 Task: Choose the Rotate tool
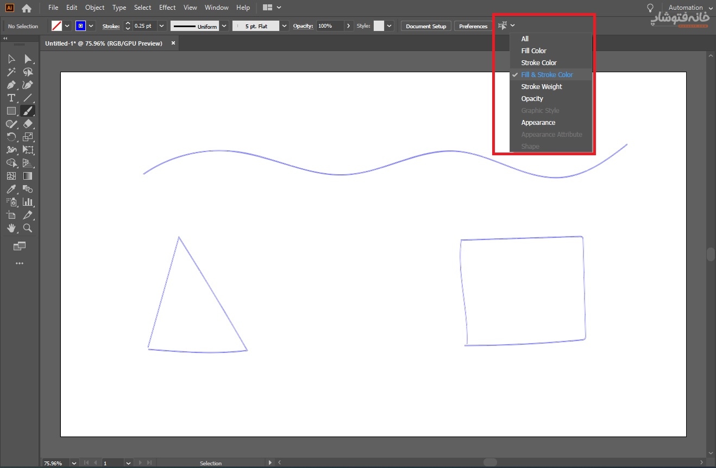tap(11, 137)
